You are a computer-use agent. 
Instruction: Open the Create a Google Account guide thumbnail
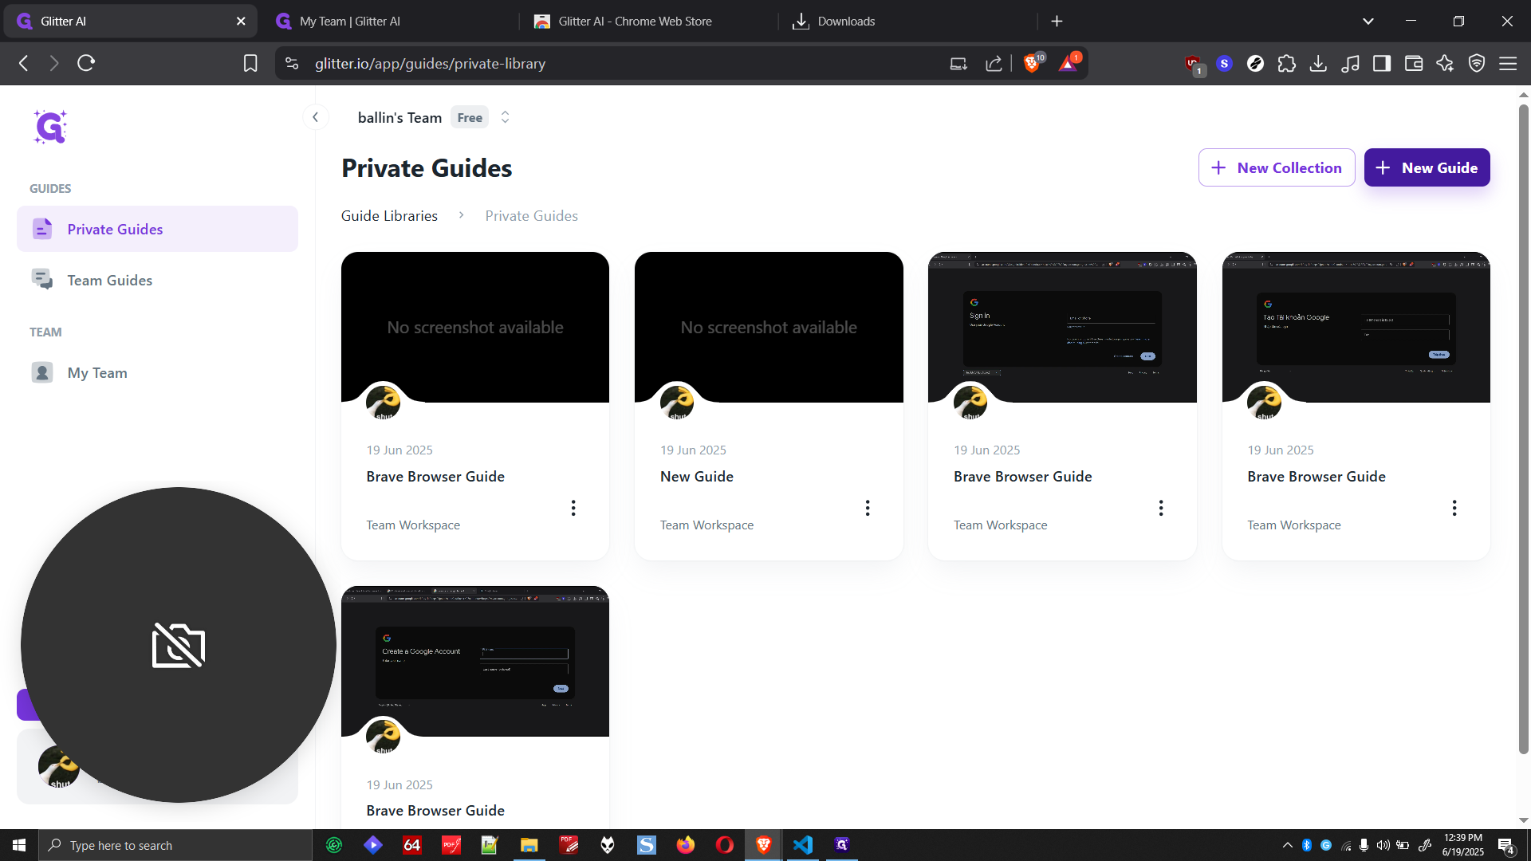475,661
